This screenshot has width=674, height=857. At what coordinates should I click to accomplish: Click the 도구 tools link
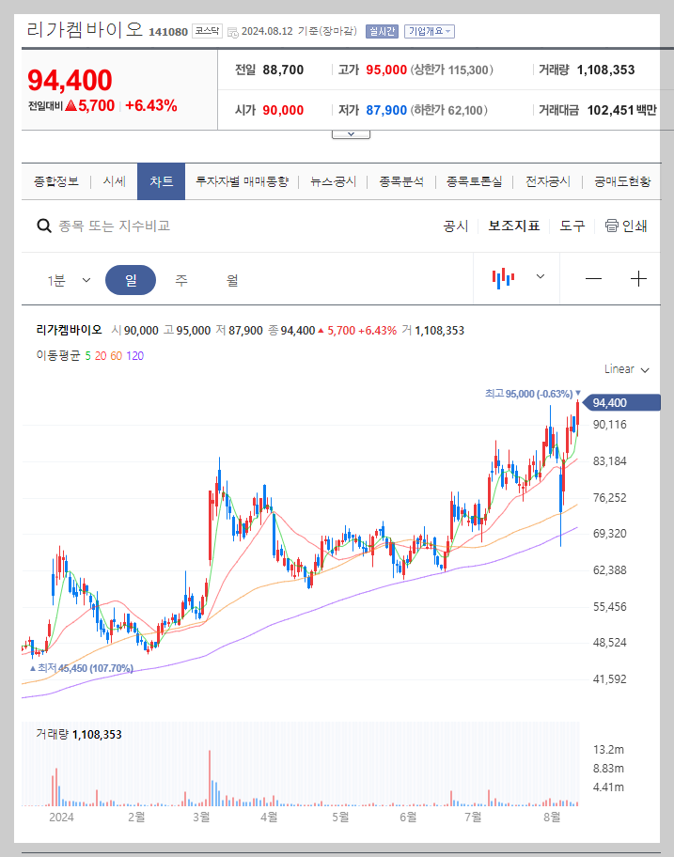(x=571, y=226)
